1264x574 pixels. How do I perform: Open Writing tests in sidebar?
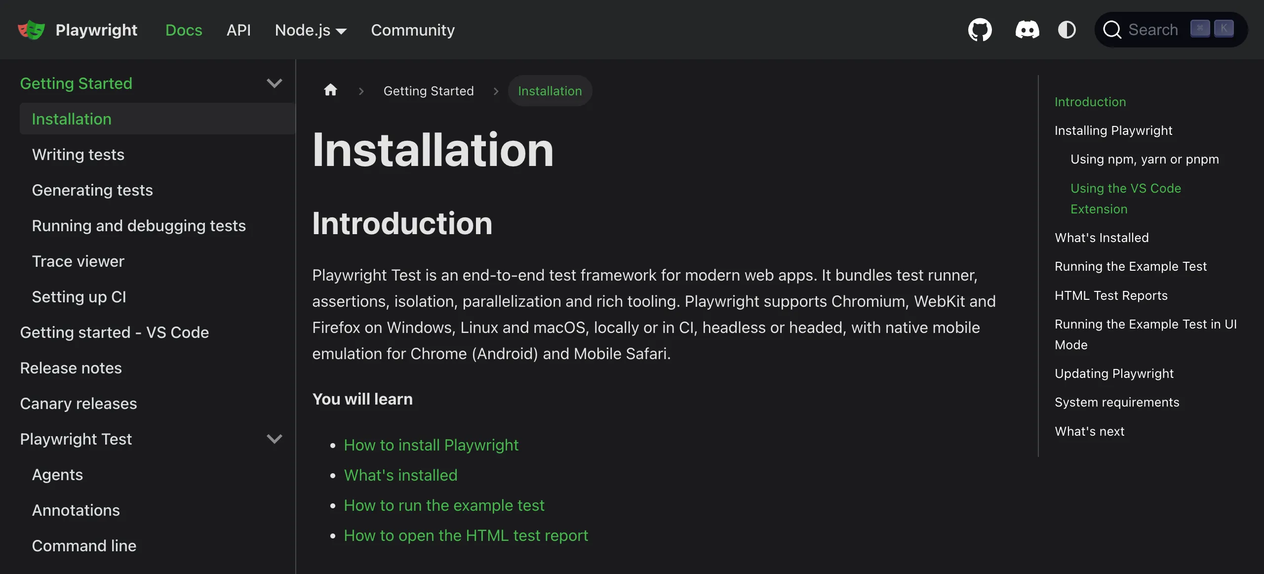[x=78, y=155]
